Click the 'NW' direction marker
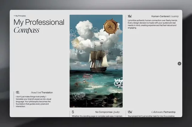The image size is (192, 127). pyautogui.click(x=130, y=16)
